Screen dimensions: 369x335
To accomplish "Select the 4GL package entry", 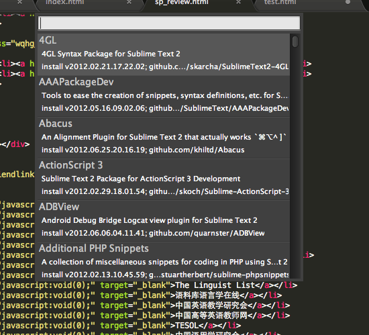I will pyautogui.click(x=164, y=54).
